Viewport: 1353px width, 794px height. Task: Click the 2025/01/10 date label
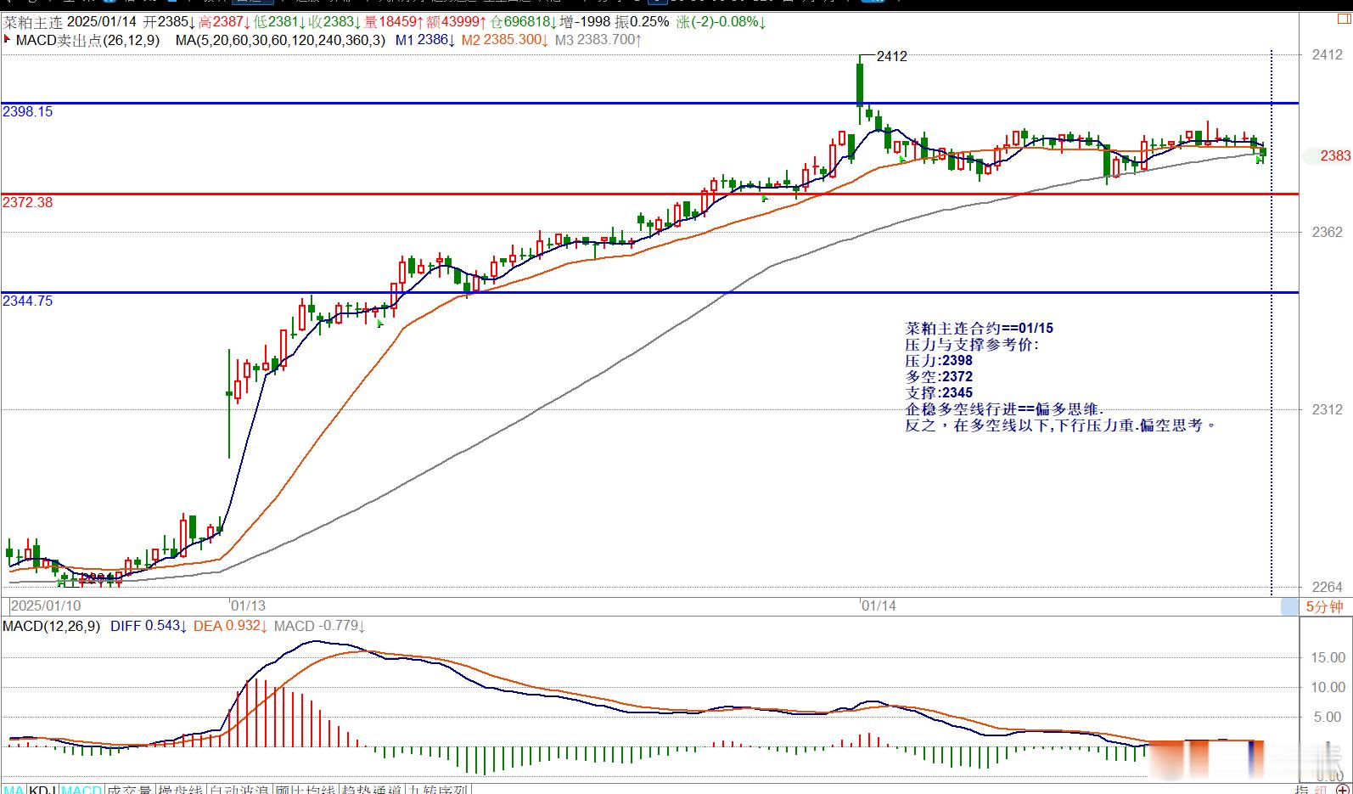(46, 605)
